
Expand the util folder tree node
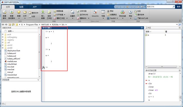click(x=3, y=42)
